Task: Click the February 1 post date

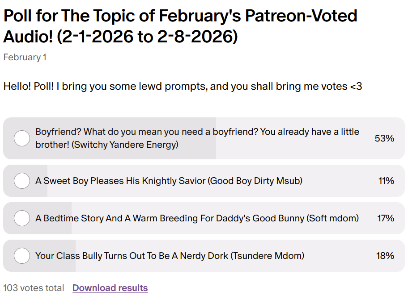Action: coord(25,57)
